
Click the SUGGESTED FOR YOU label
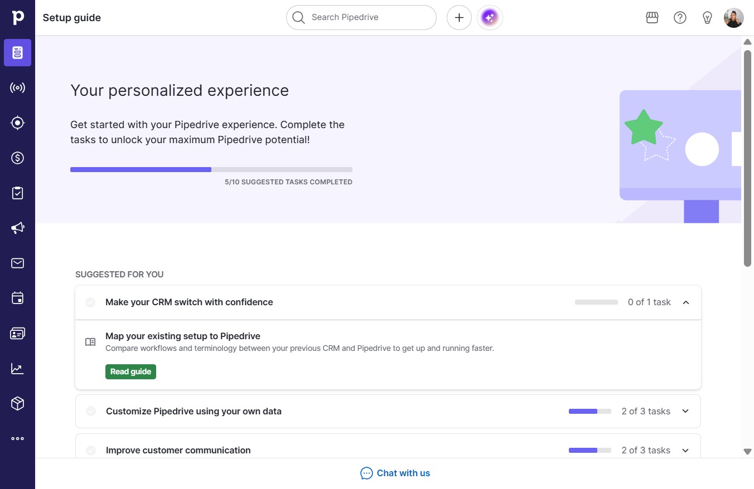tap(119, 275)
